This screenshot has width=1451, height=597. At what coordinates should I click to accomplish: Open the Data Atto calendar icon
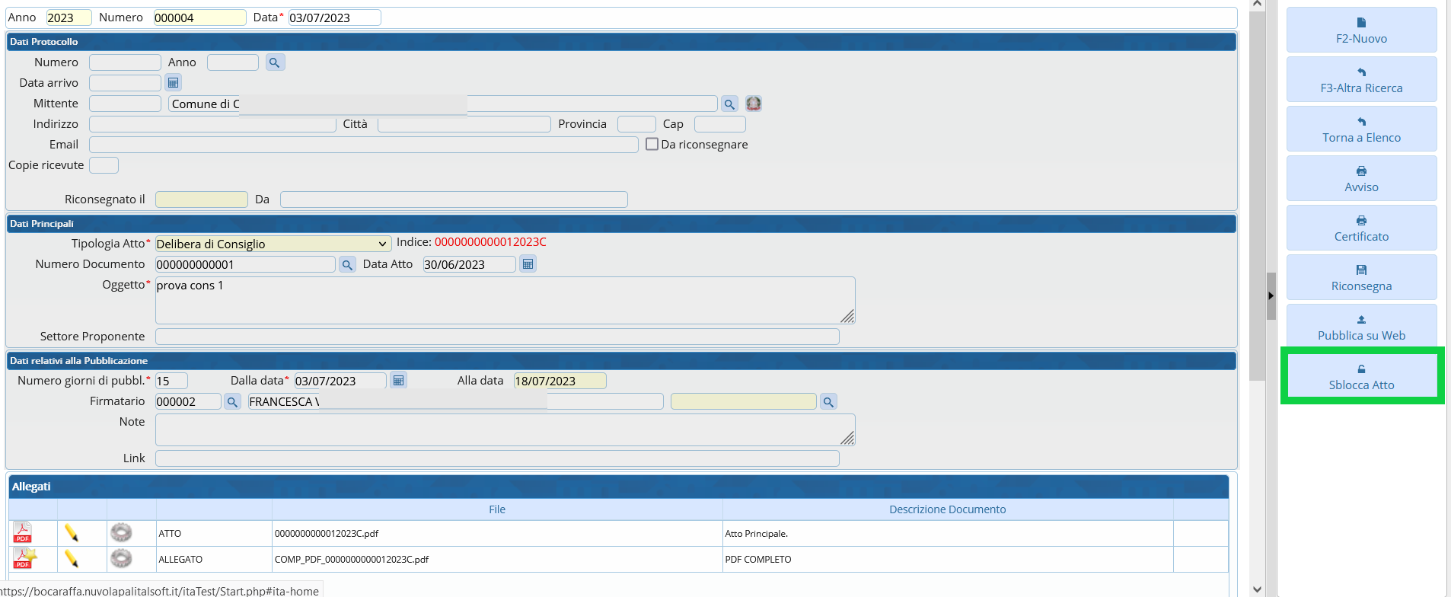coord(528,264)
